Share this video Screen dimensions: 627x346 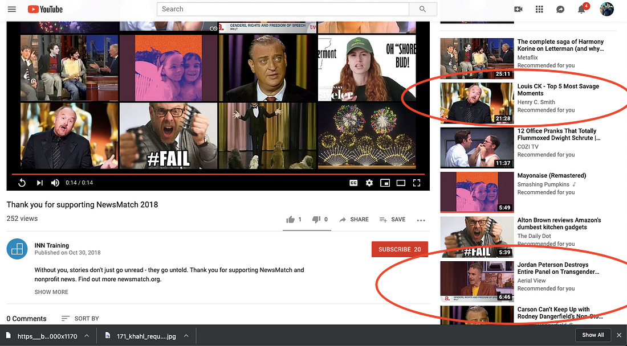[x=354, y=220]
